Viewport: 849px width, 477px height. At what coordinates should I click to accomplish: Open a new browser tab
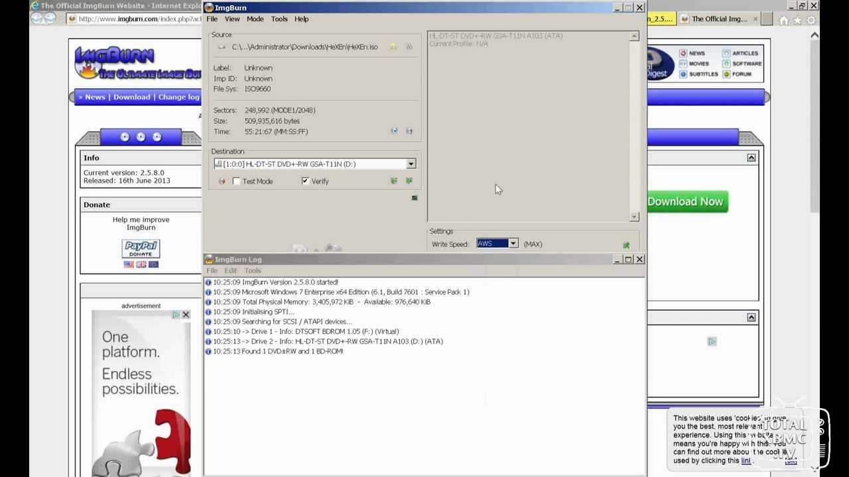click(768, 19)
